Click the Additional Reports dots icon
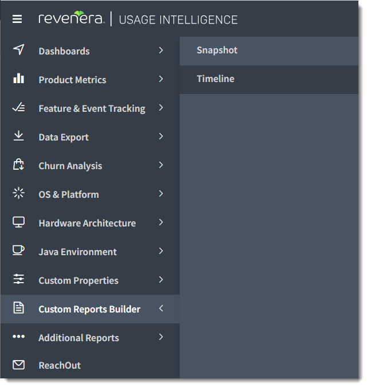Image resolution: width=367 pixels, height=387 pixels. [18, 337]
